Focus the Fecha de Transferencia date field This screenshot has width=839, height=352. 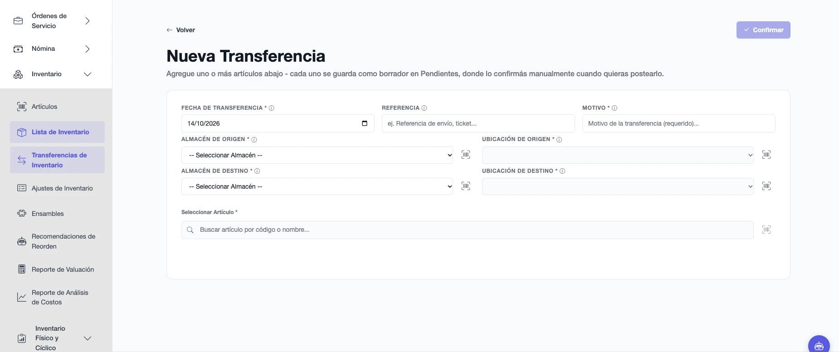click(x=278, y=123)
